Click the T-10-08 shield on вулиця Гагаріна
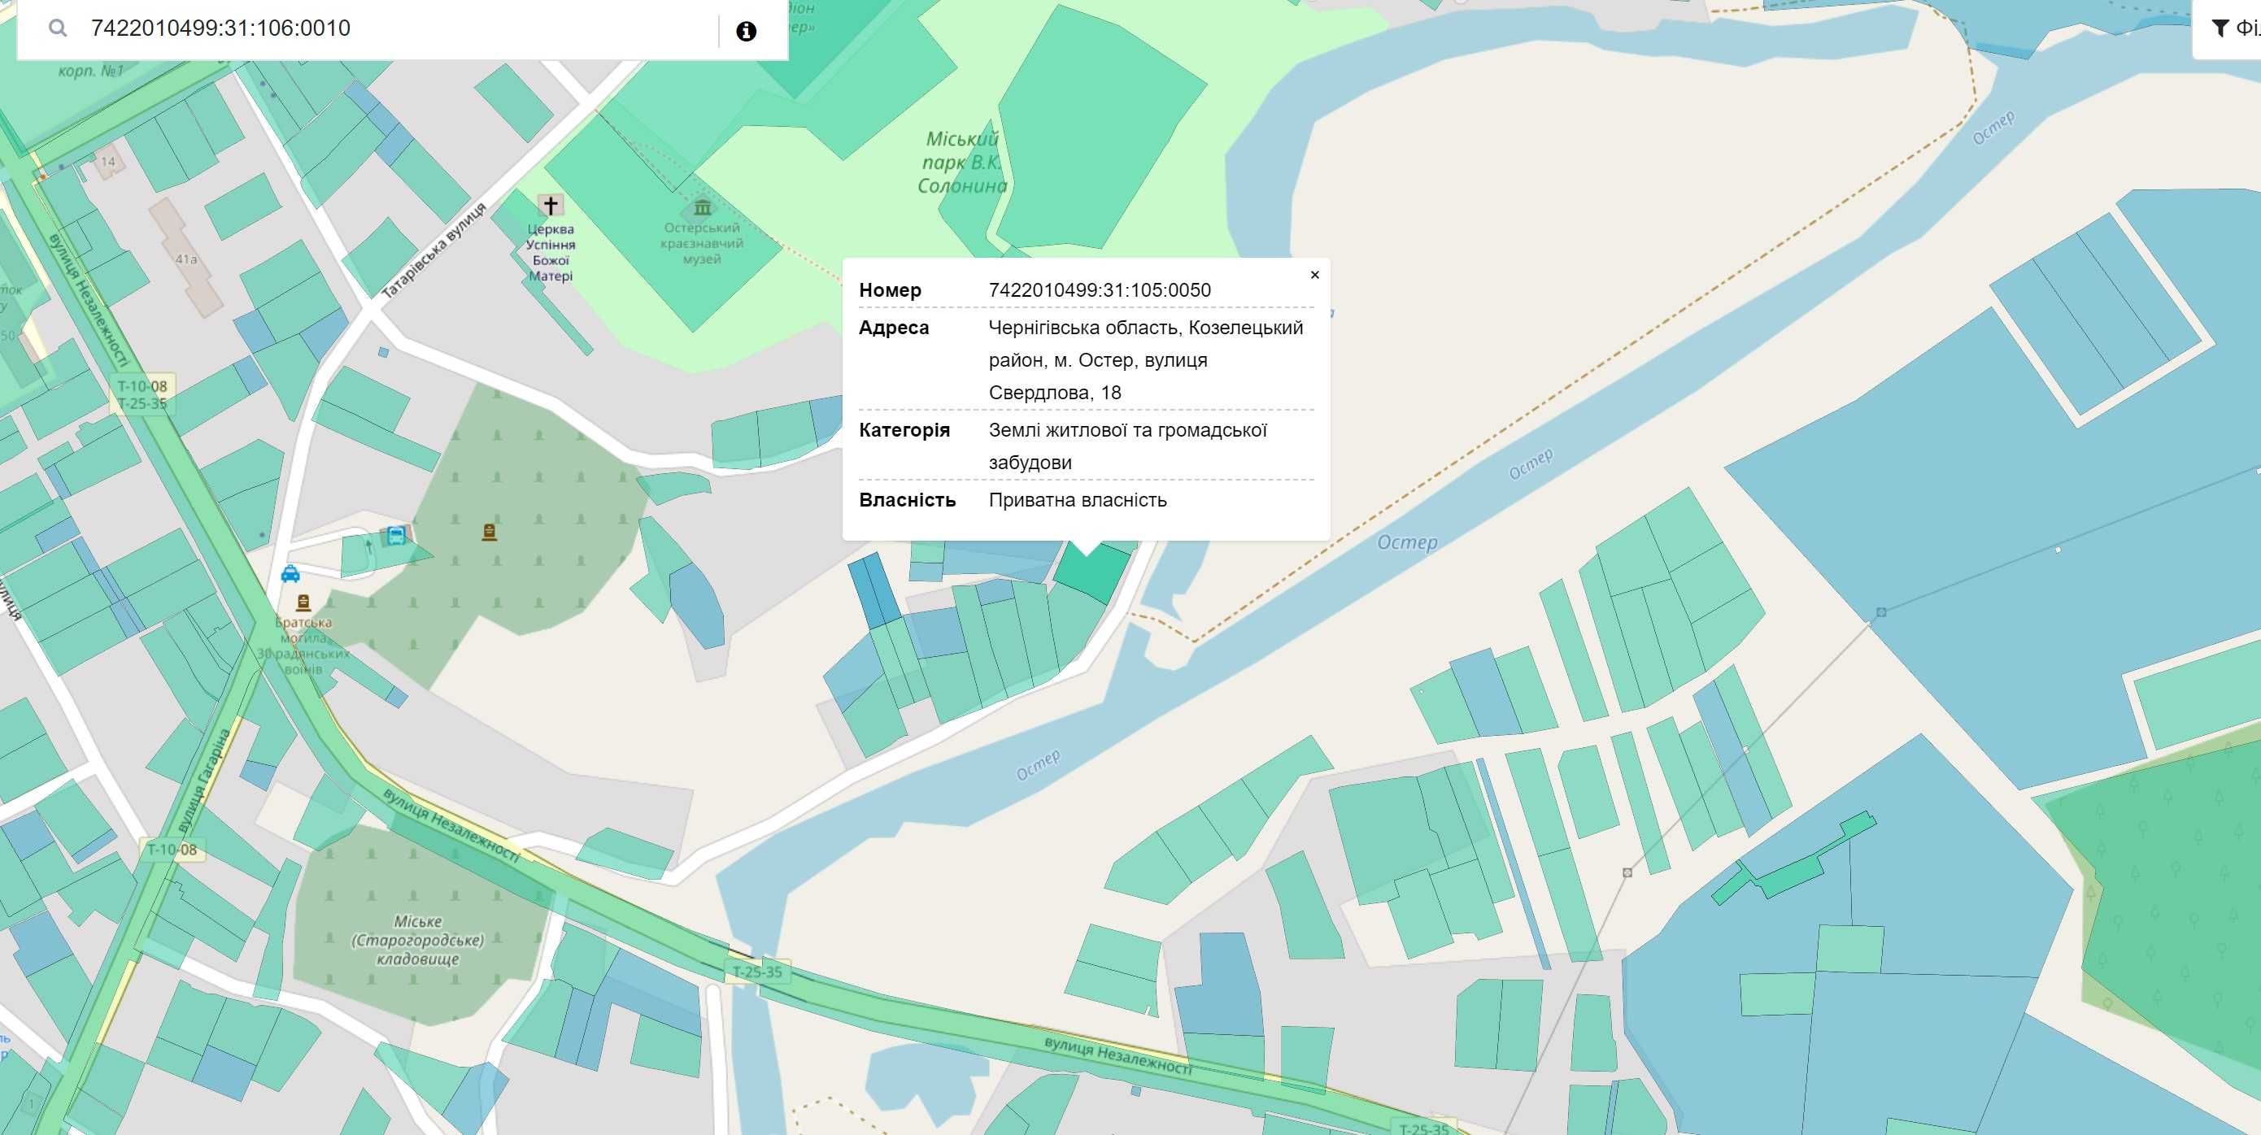2261x1135 pixels. pos(172,849)
